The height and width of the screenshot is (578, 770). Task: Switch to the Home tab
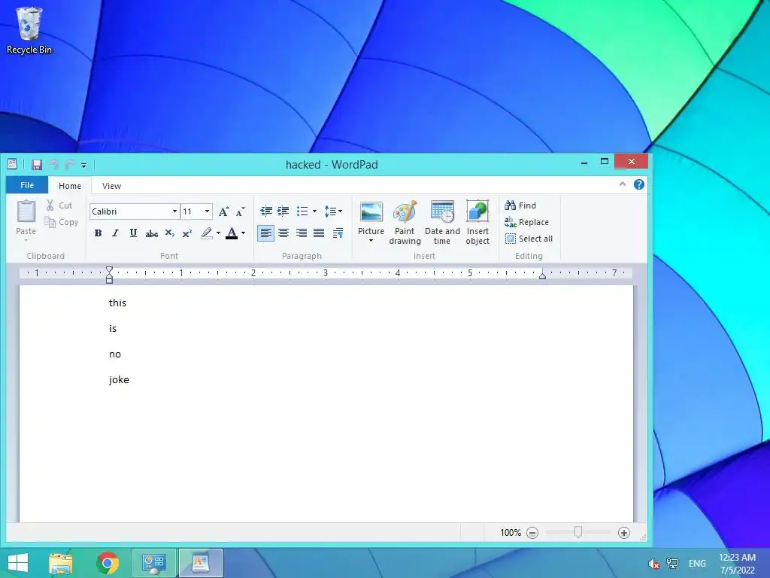[x=70, y=186]
